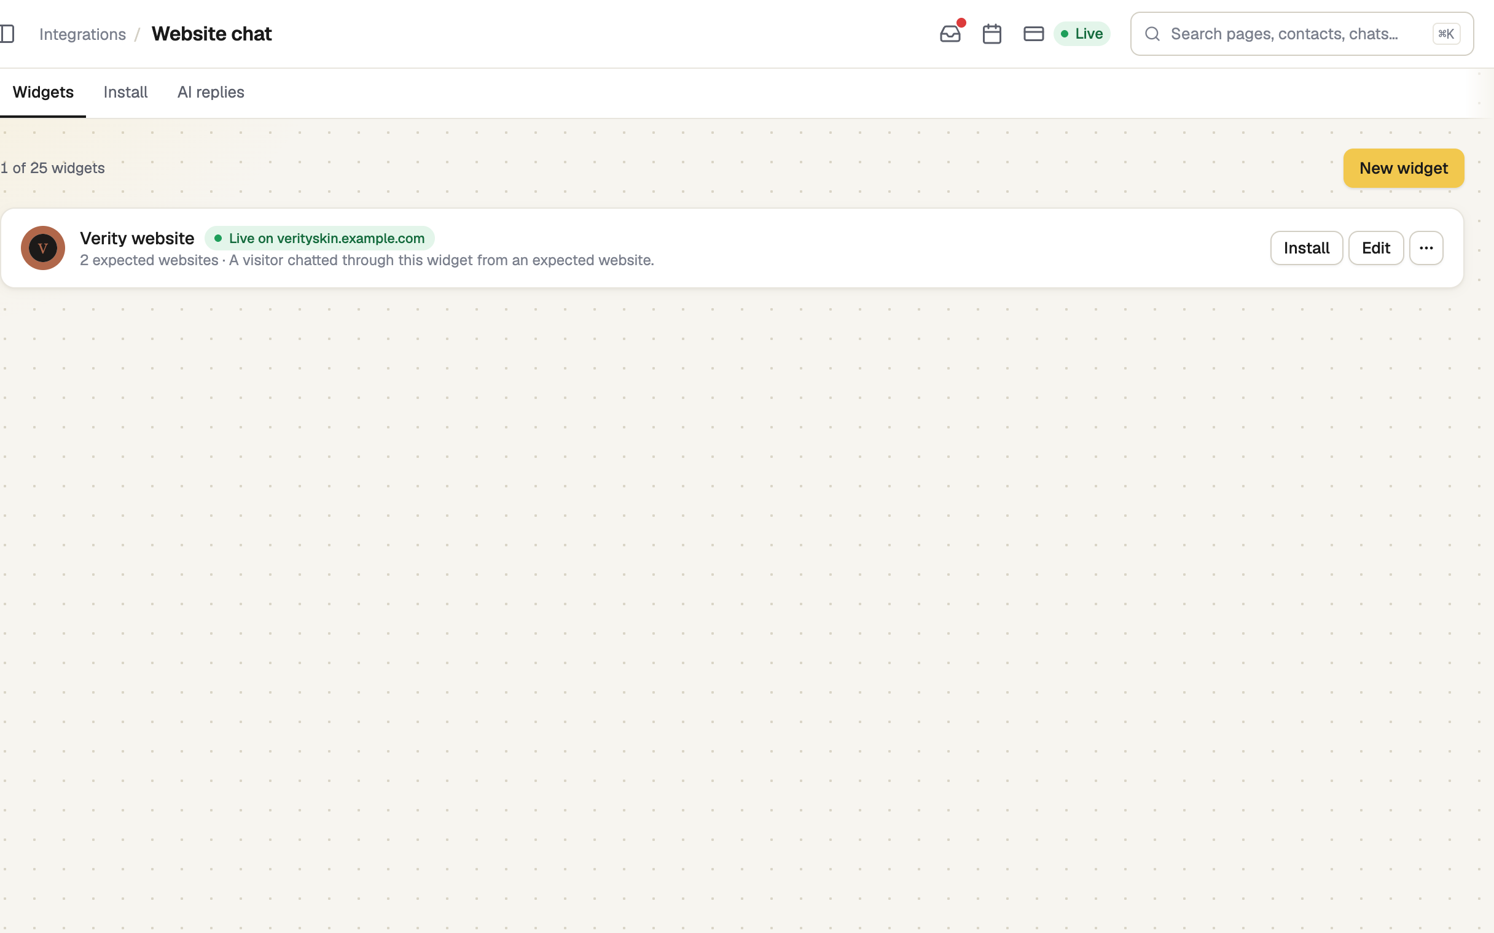Click the Live on verityskin.example.com badge
This screenshot has height=933, width=1494.
coord(319,238)
